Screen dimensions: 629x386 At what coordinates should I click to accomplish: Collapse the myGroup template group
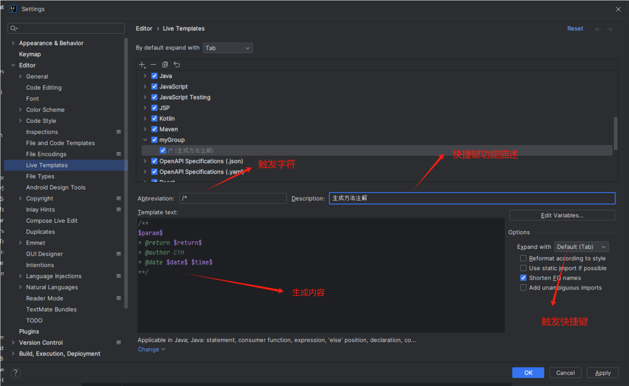coord(145,140)
